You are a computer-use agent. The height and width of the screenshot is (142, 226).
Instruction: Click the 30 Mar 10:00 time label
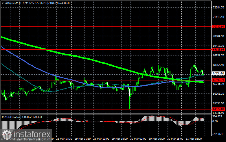pos(157,139)
